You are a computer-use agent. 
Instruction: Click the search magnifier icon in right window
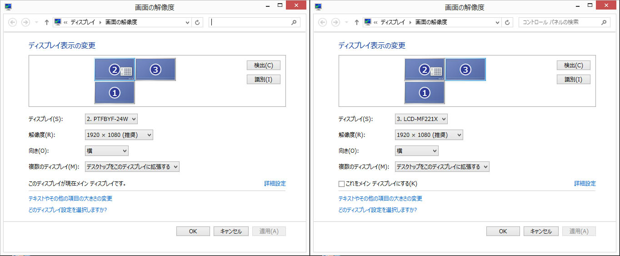pyautogui.click(x=604, y=22)
